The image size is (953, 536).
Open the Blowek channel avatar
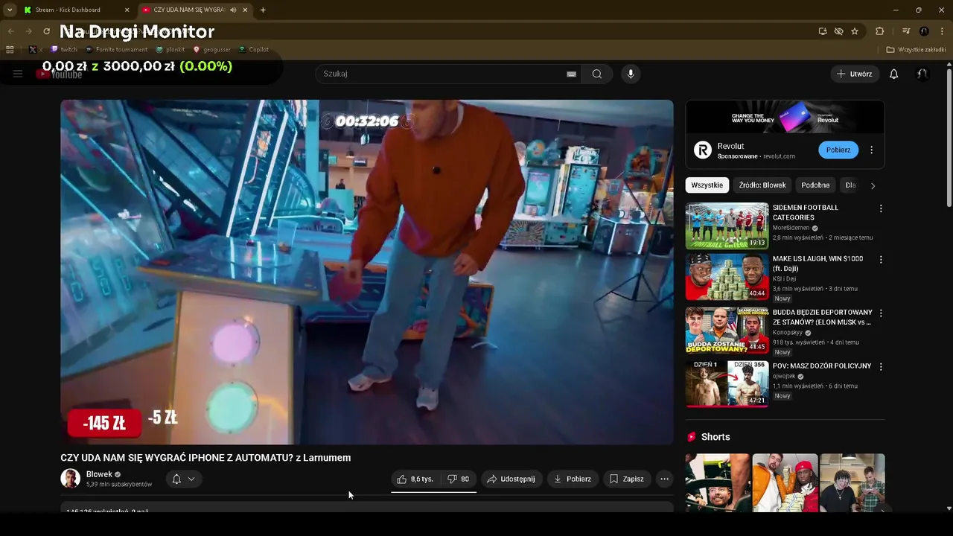pos(70,479)
